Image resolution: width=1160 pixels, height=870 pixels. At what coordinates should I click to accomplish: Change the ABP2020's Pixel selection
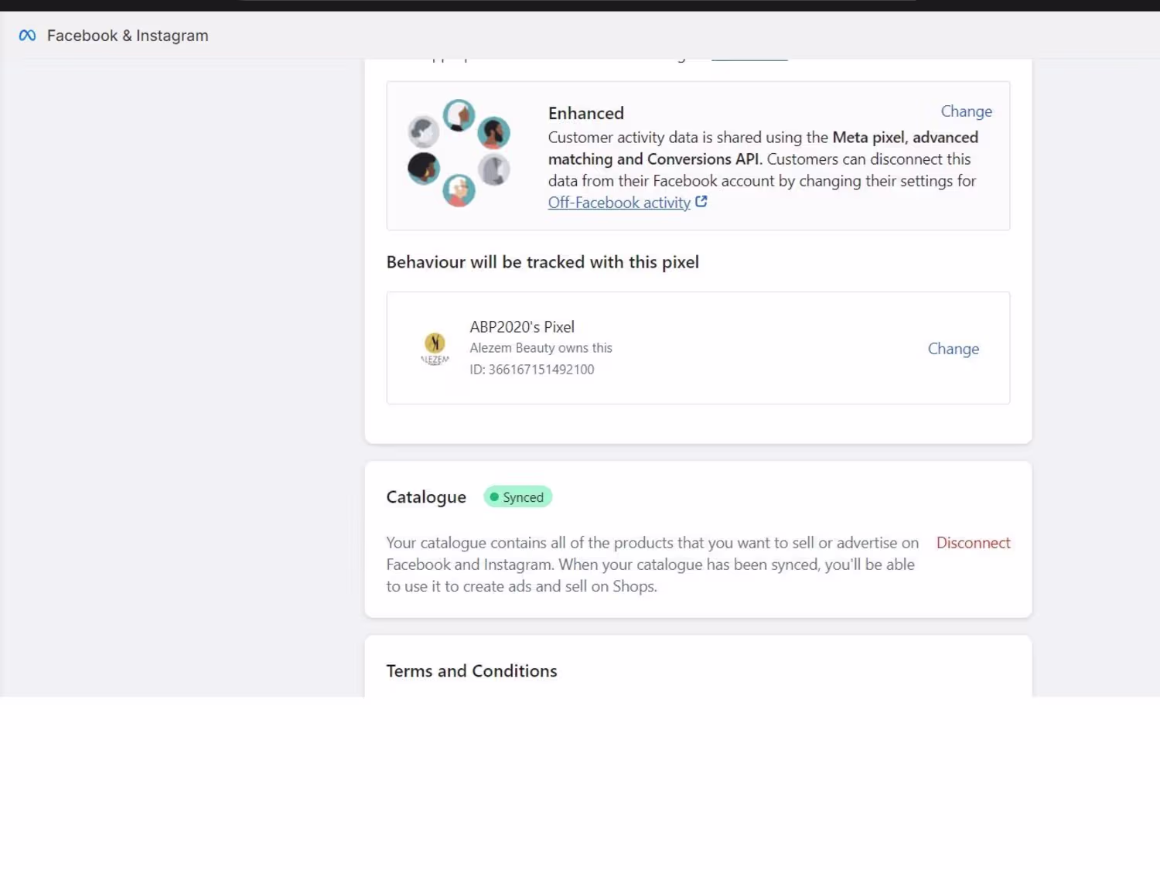(x=953, y=349)
